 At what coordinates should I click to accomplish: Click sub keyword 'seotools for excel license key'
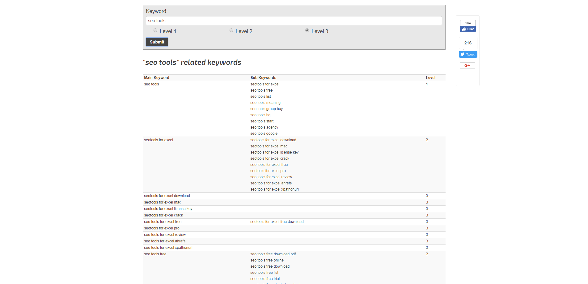(x=274, y=152)
